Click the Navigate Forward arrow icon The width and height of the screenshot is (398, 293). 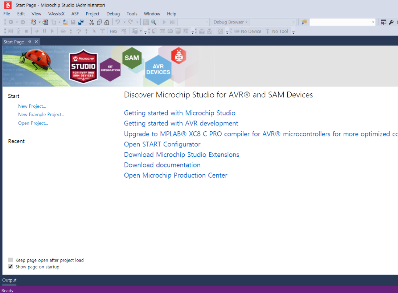coord(22,22)
